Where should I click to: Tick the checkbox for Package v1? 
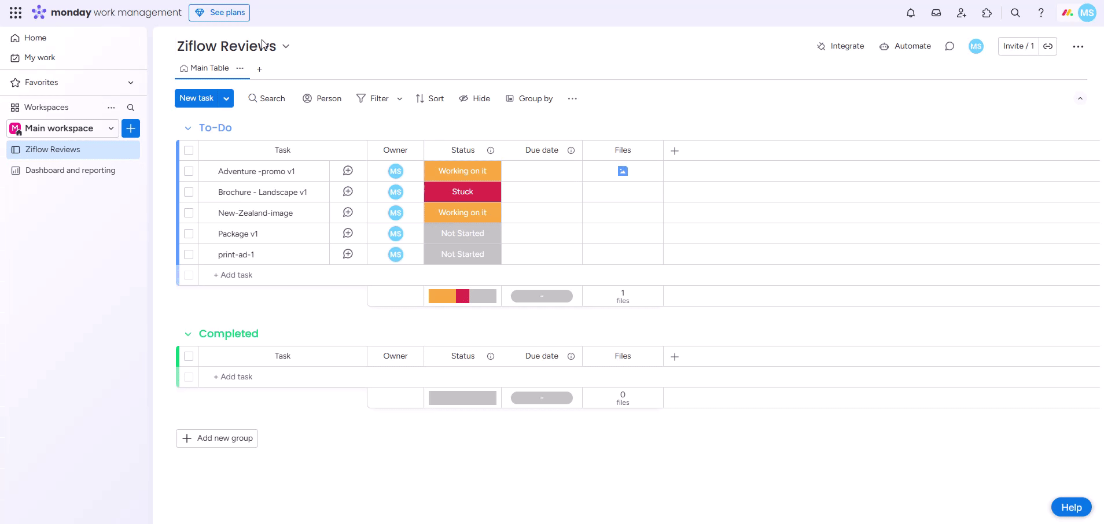point(189,234)
